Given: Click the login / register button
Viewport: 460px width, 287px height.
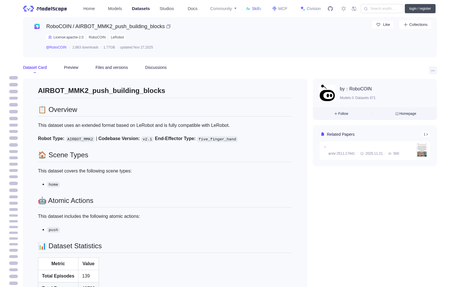Looking at the screenshot, I should (420, 9).
